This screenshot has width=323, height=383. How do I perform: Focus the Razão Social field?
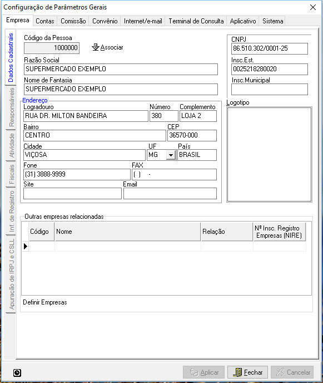tap(121, 70)
